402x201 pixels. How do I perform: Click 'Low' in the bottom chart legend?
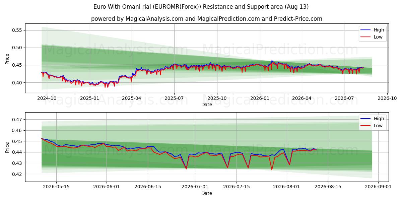pyautogui.click(x=379, y=126)
